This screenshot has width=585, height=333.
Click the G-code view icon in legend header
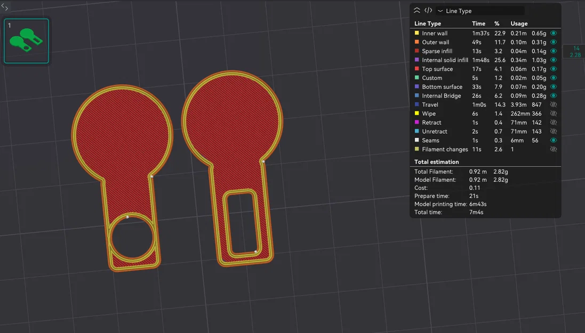coord(428,11)
